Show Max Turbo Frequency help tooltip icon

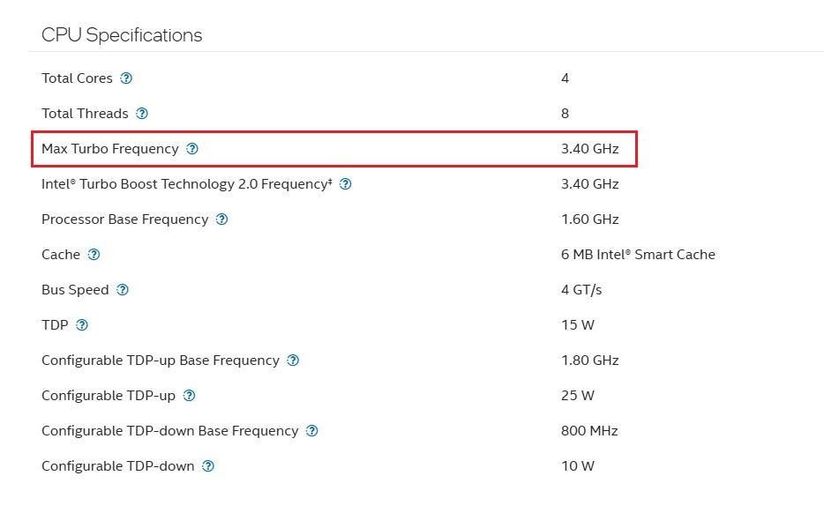click(x=192, y=149)
